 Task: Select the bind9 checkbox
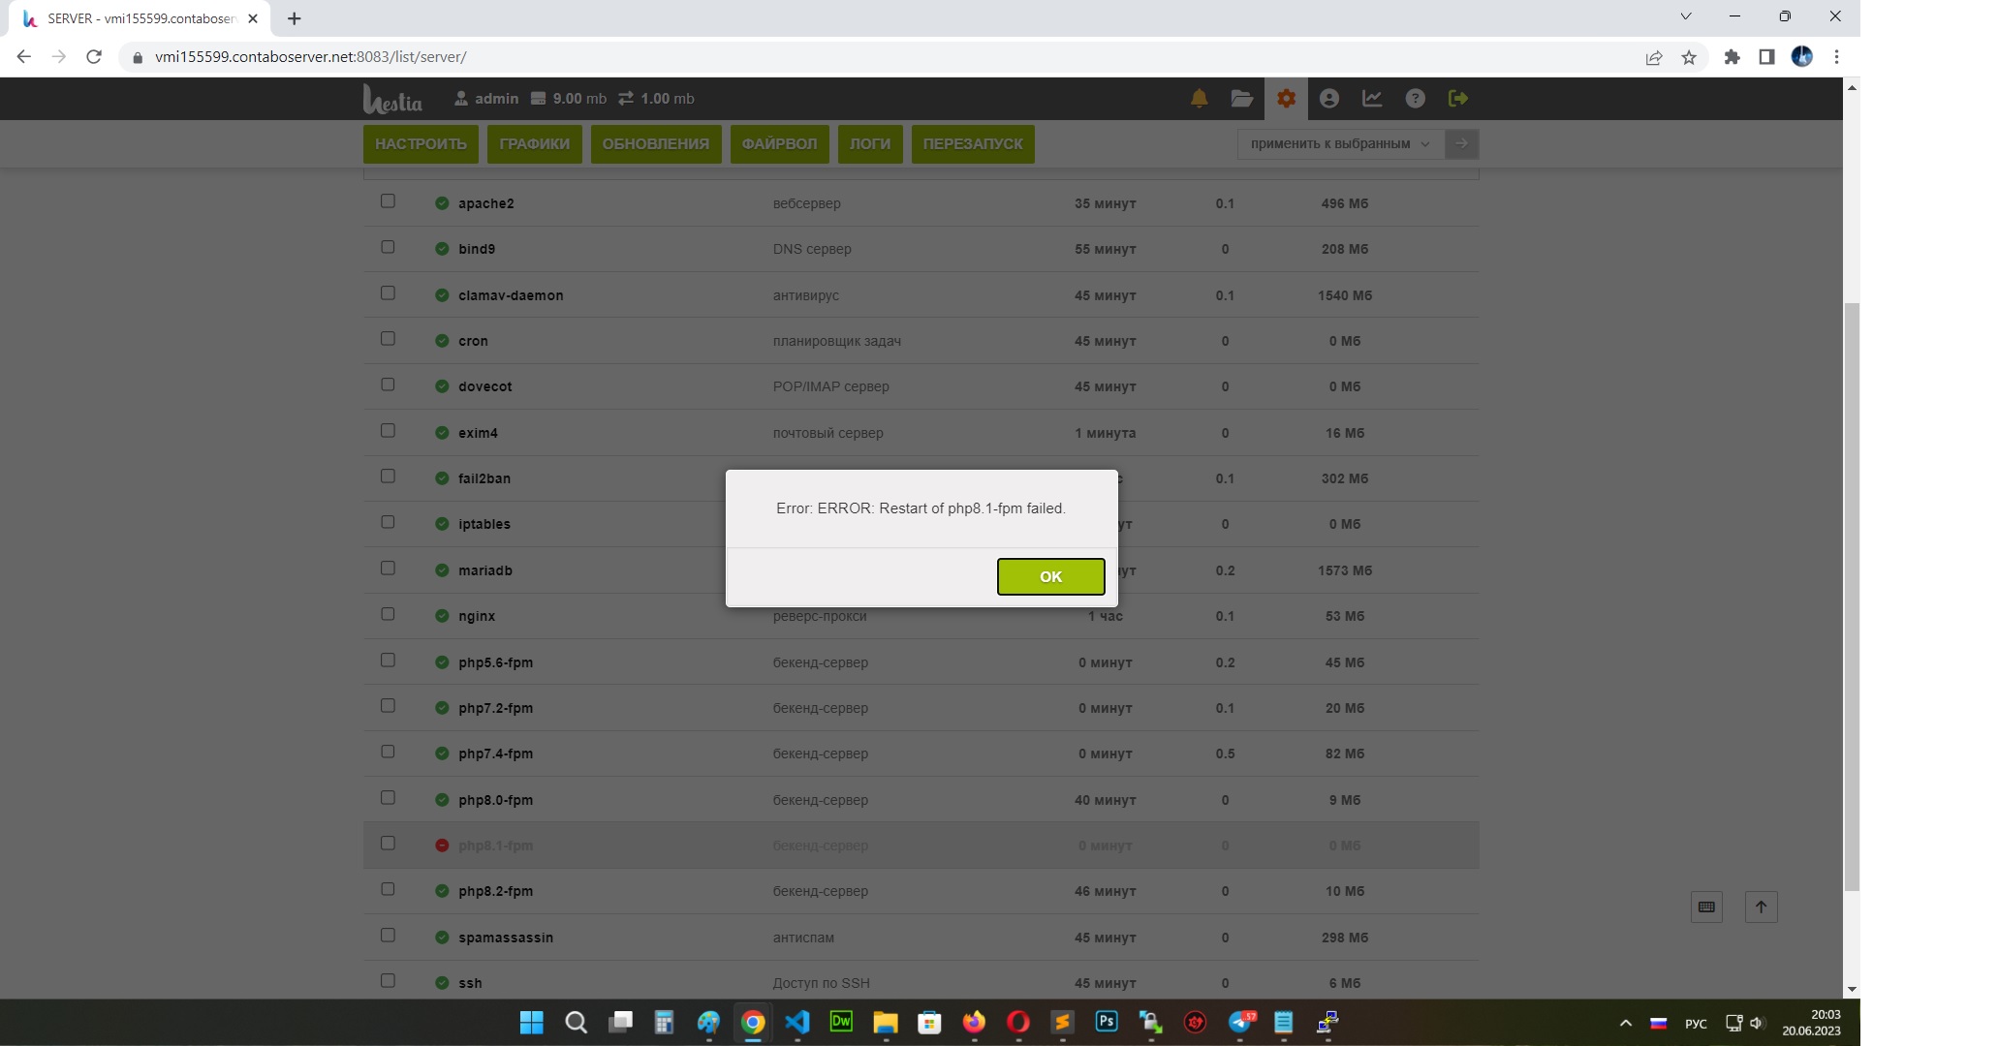pyautogui.click(x=388, y=247)
